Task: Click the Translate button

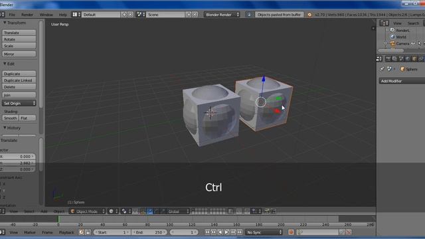Action: [19, 33]
